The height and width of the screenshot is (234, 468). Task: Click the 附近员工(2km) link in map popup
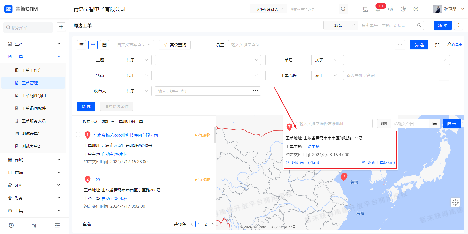click(305, 163)
